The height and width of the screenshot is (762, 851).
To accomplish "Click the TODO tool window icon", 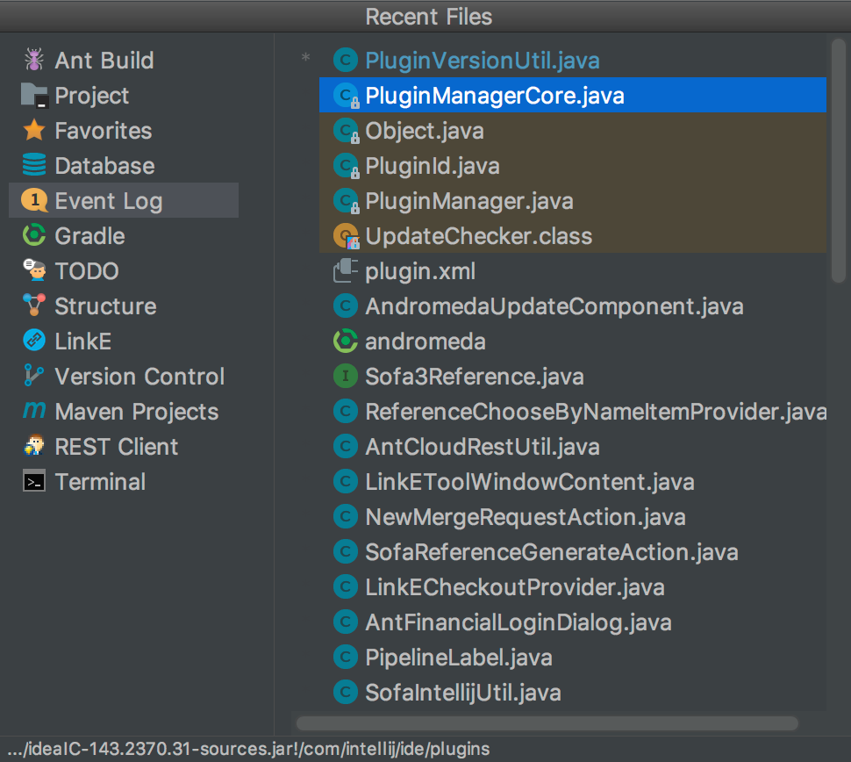I will coord(33,270).
